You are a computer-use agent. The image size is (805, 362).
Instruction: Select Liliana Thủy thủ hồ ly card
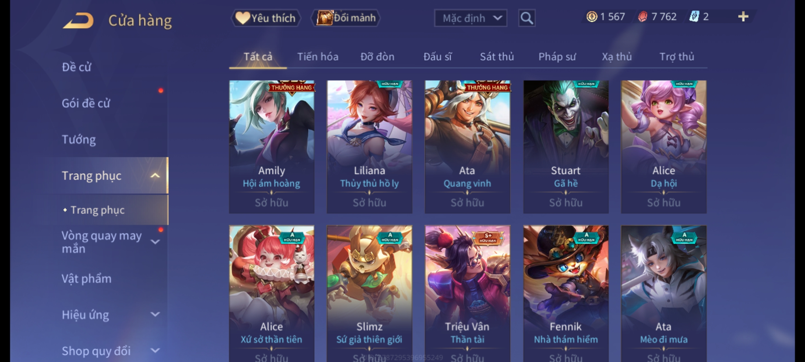369,147
